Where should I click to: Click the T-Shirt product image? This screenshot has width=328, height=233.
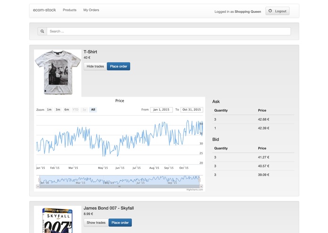click(58, 73)
